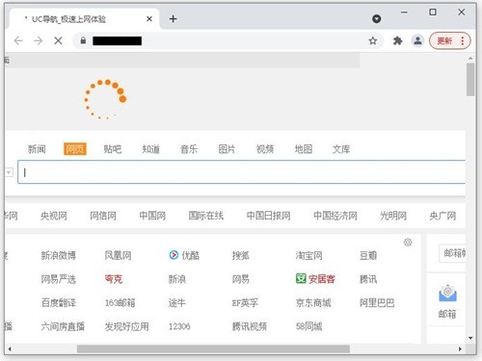Open the 阿里巴巴 link

tap(377, 302)
